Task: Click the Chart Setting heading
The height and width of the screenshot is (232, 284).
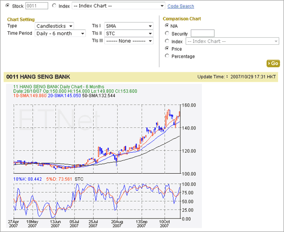Action: (21, 19)
